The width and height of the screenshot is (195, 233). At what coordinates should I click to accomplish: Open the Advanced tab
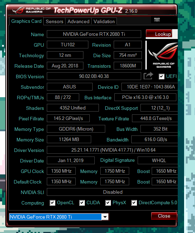[x=78, y=21]
